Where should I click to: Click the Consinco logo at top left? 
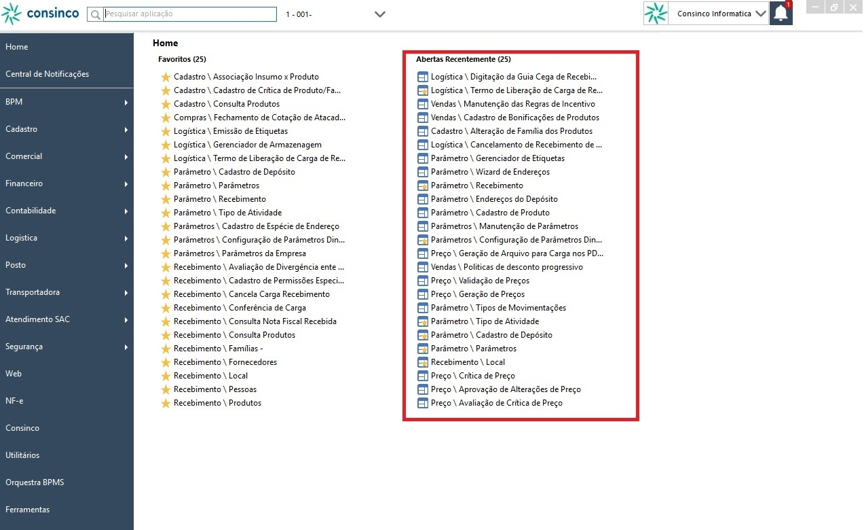click(x=40, y=13)
